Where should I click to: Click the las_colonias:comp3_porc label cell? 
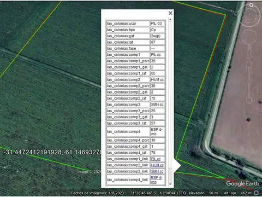pos(128,111)
